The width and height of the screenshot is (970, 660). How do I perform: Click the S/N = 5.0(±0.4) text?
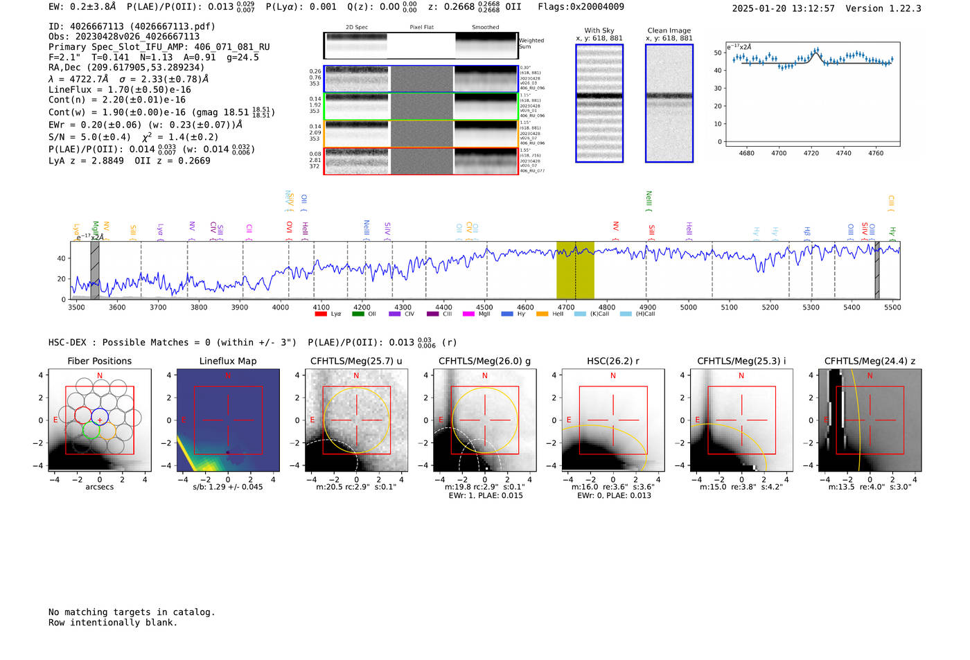89,137
